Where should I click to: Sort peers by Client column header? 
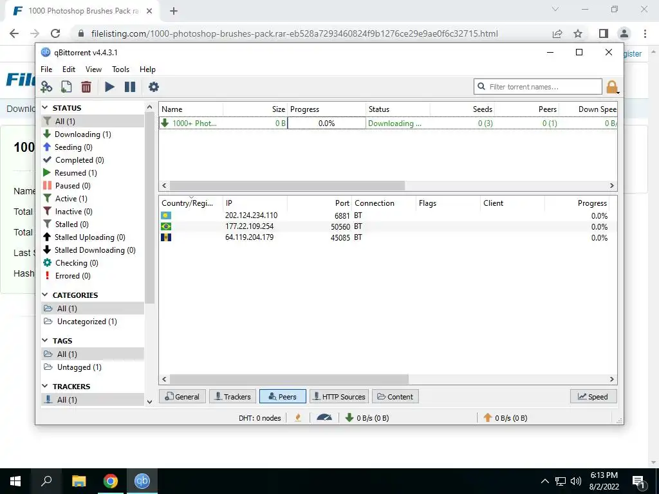point(513,203)
